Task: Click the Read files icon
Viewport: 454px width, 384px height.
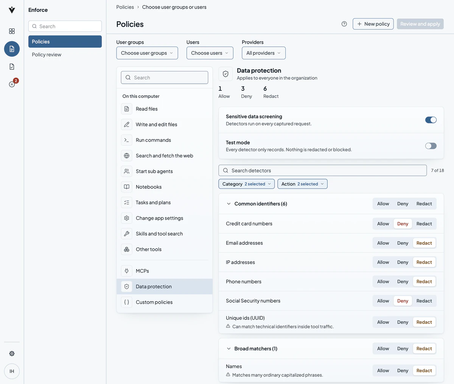Action: (127, 109)
